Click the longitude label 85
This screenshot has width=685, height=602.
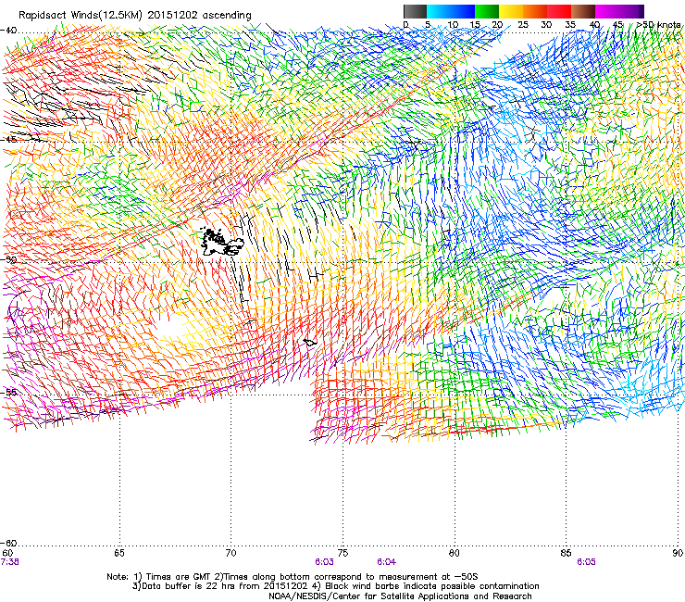click(x=566, y=553)
